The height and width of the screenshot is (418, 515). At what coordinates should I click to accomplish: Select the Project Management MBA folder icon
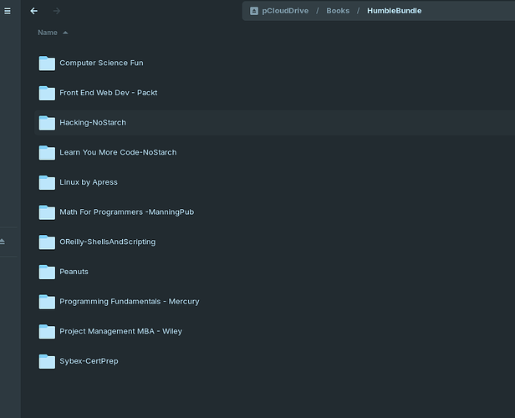tap(47, 332)
